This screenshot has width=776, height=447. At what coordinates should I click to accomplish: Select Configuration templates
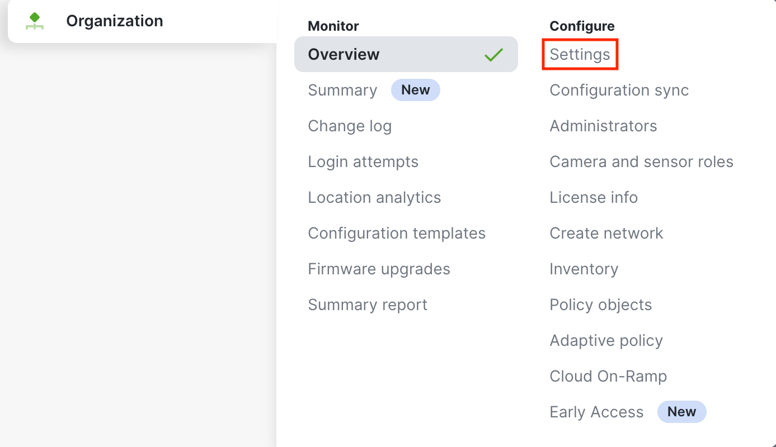(397, 234)
